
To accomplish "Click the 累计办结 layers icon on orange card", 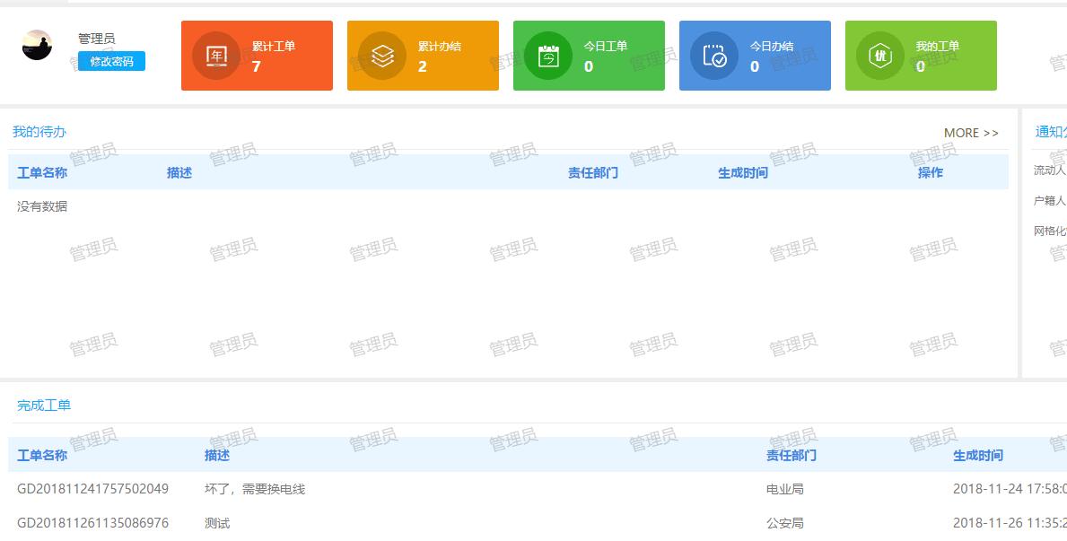I will (x=381, y=55).
